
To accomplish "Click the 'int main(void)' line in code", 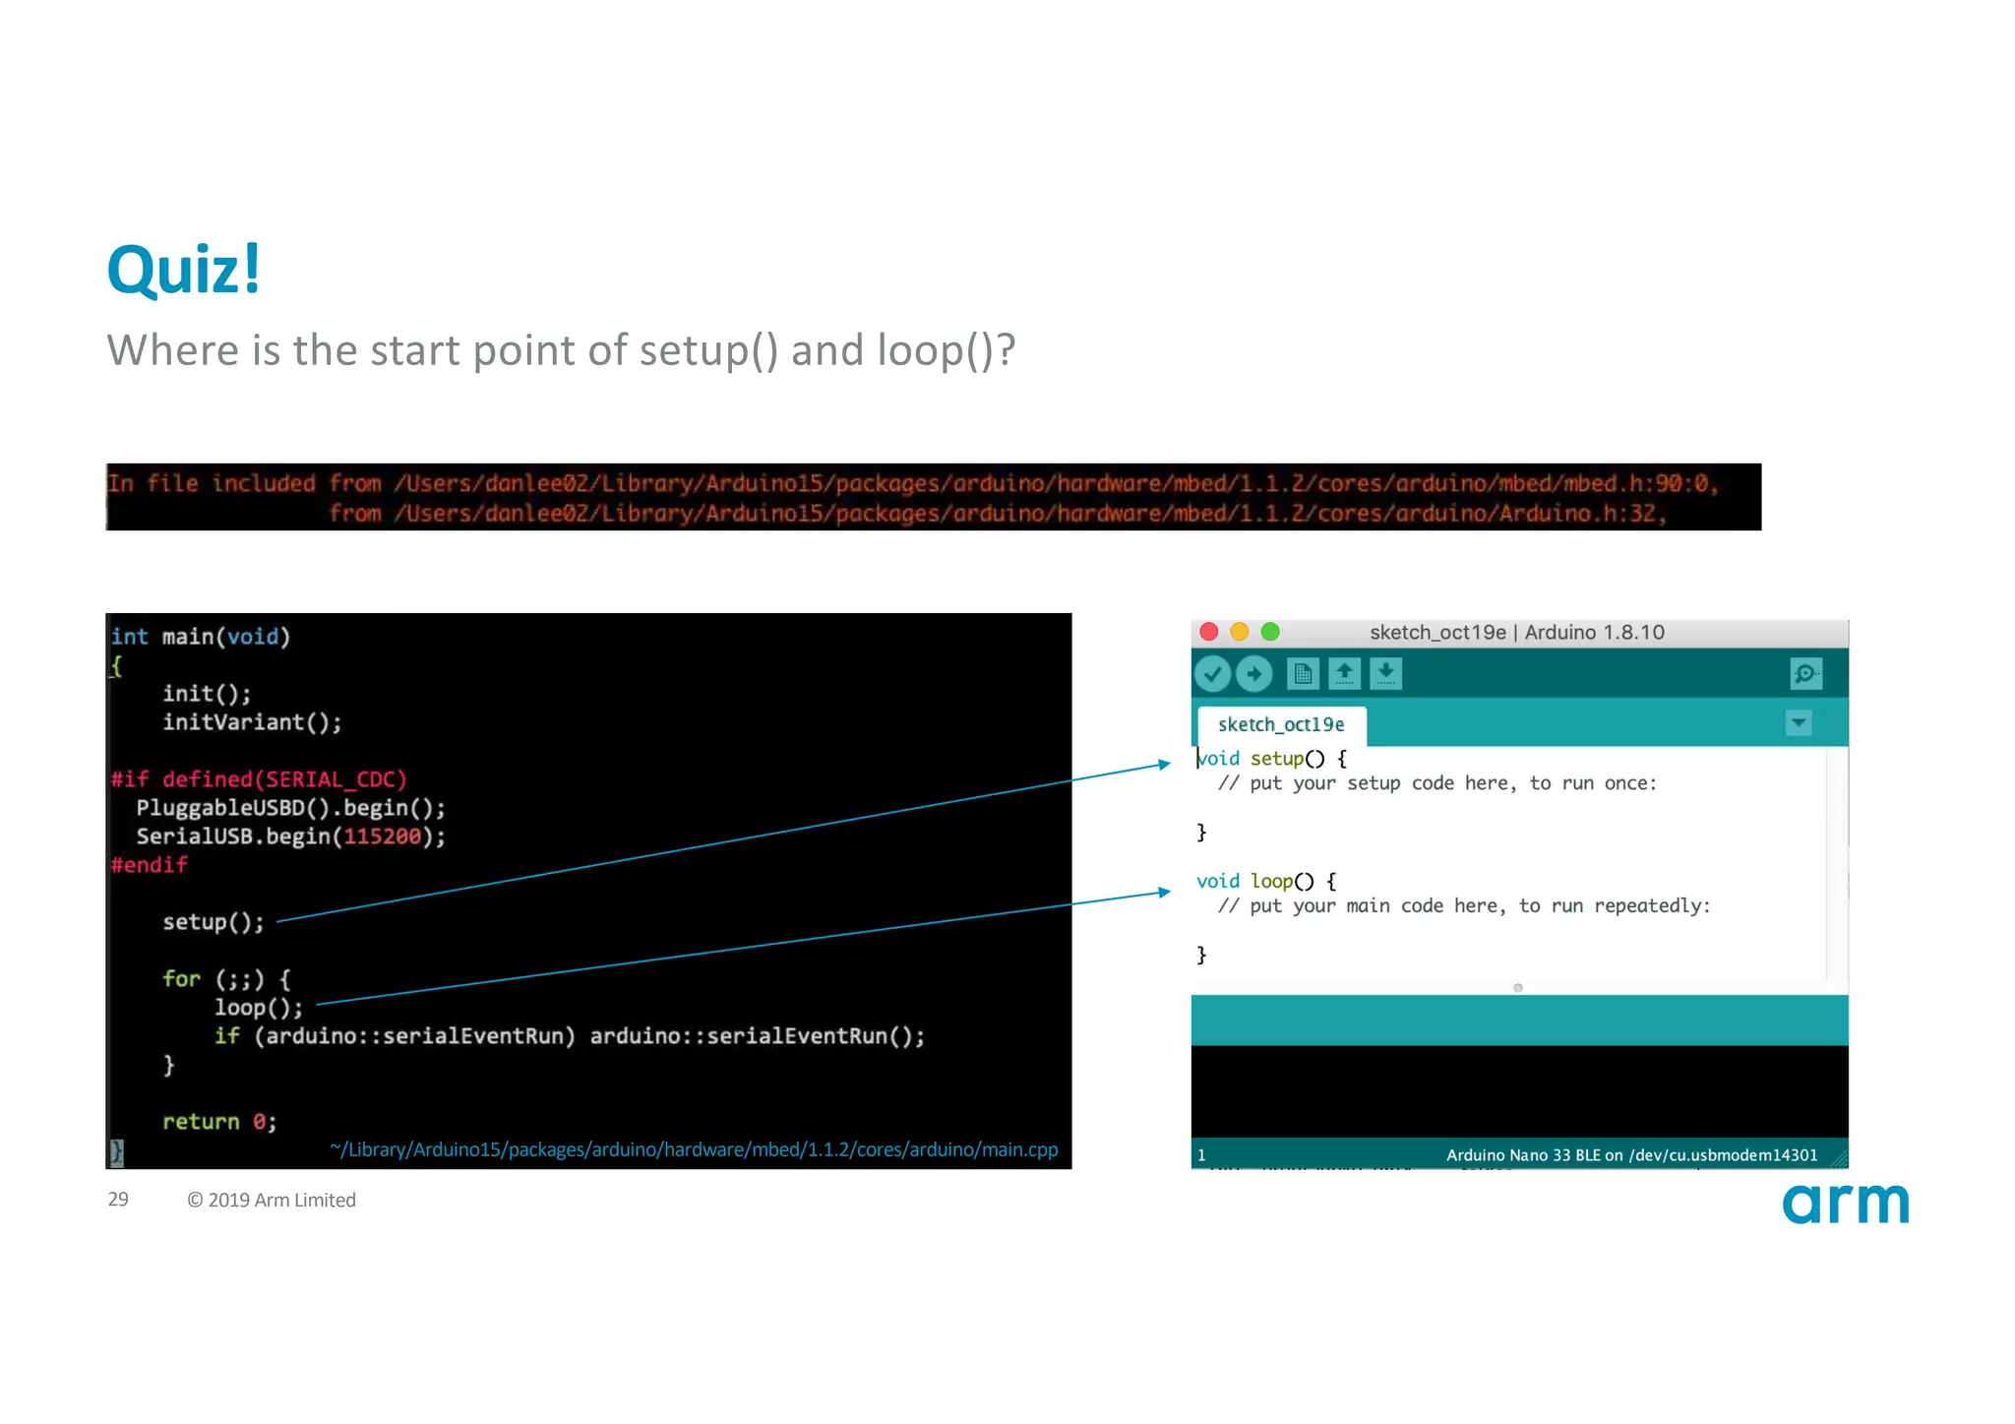I will coord(201,637).
